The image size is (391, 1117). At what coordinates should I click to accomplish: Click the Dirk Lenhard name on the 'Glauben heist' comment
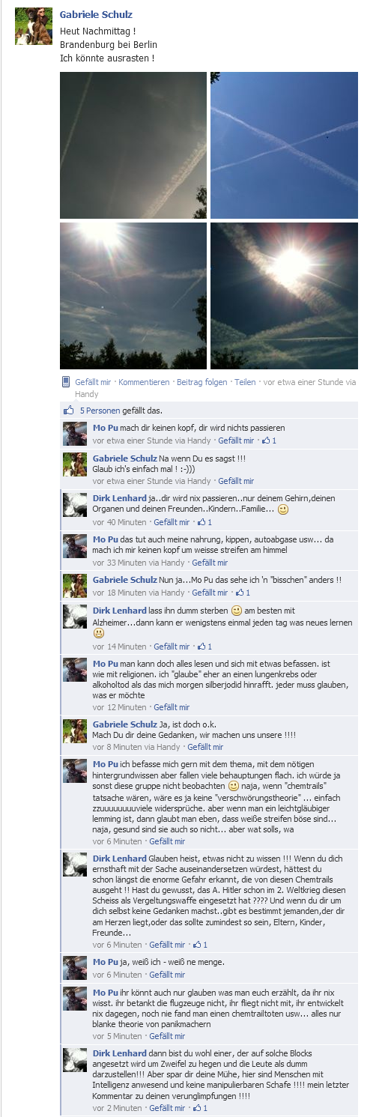[120, 858]
